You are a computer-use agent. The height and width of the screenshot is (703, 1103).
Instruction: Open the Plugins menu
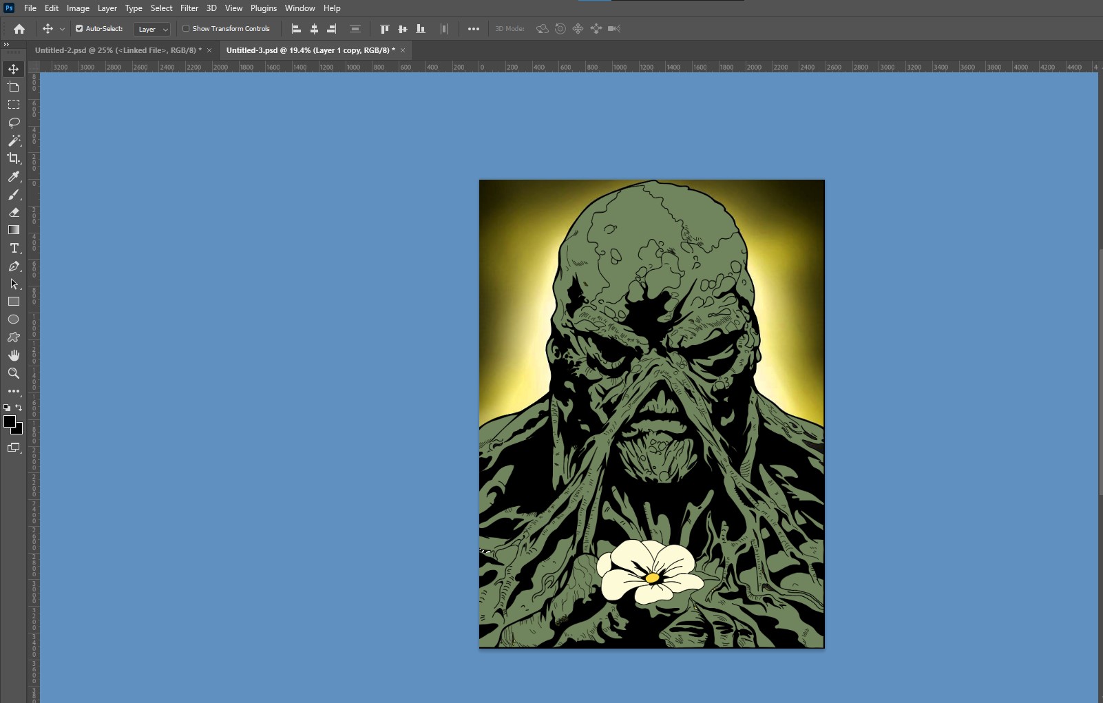tap(263, 8)
